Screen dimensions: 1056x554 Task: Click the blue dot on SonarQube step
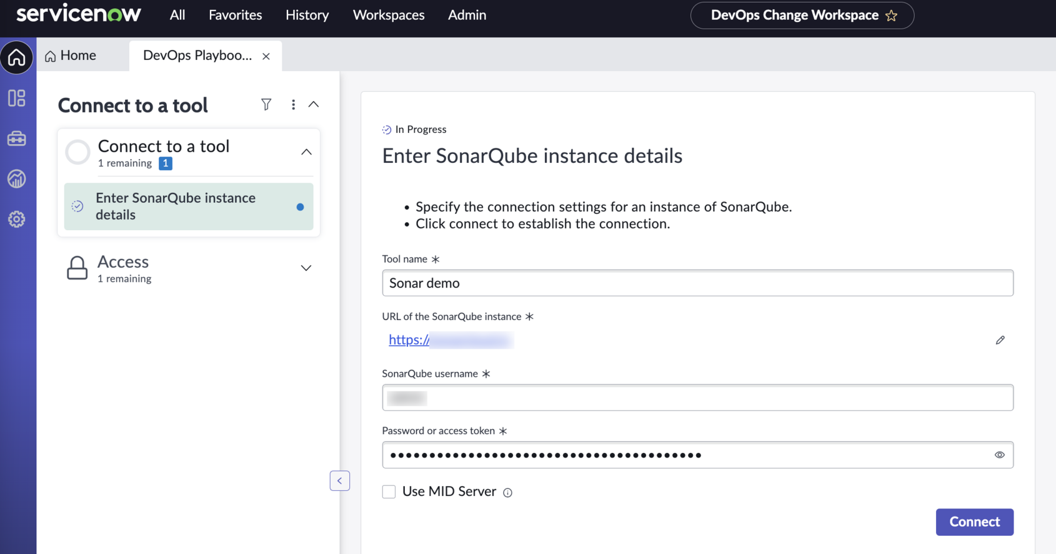[x=300, y=207]
